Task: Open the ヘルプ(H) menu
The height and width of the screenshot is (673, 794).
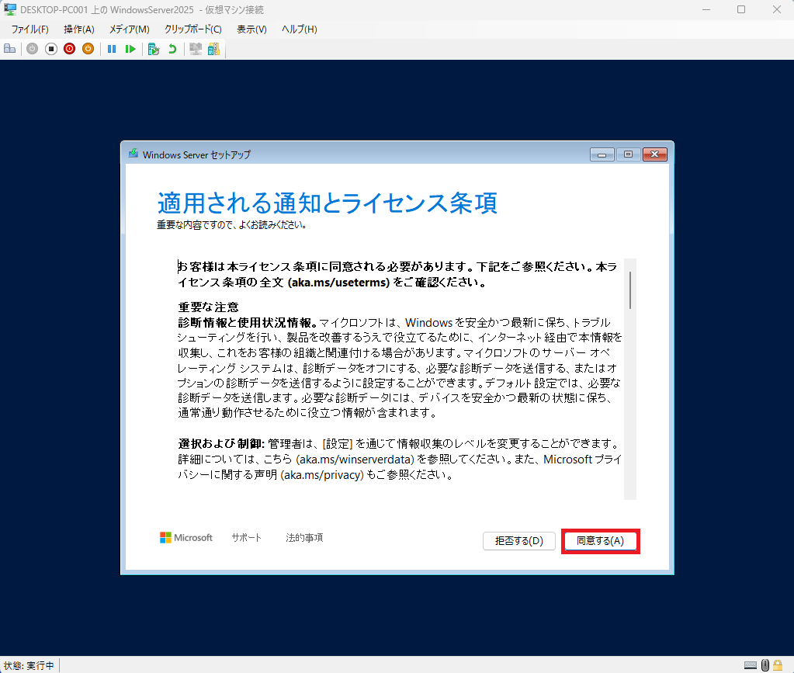Action: click(300, 29)
